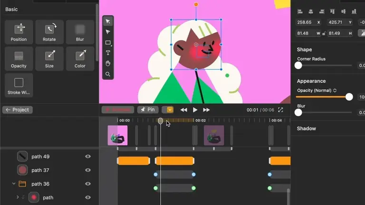The width and height of the screenshot is (365, 205).
Task: Expand the nested path layer
Action: tap(18, 197)
